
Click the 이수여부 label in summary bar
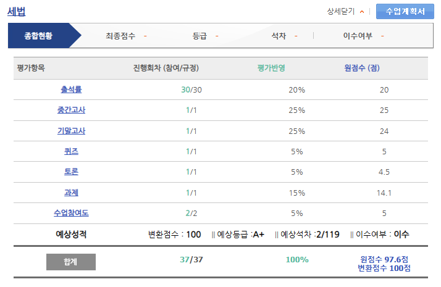[358, 36]
